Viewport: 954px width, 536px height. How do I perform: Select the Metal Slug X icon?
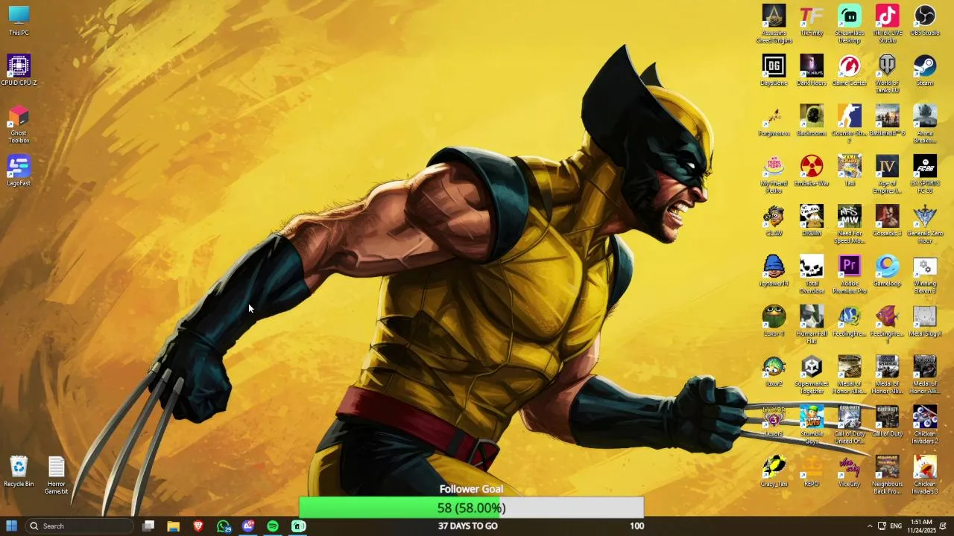pyautogui.click(x=925, y=321)
